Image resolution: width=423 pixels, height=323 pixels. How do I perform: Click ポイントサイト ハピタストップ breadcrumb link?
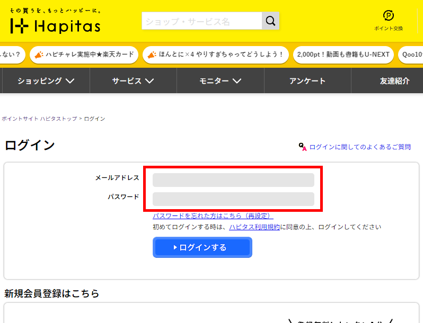click(39, 119)
